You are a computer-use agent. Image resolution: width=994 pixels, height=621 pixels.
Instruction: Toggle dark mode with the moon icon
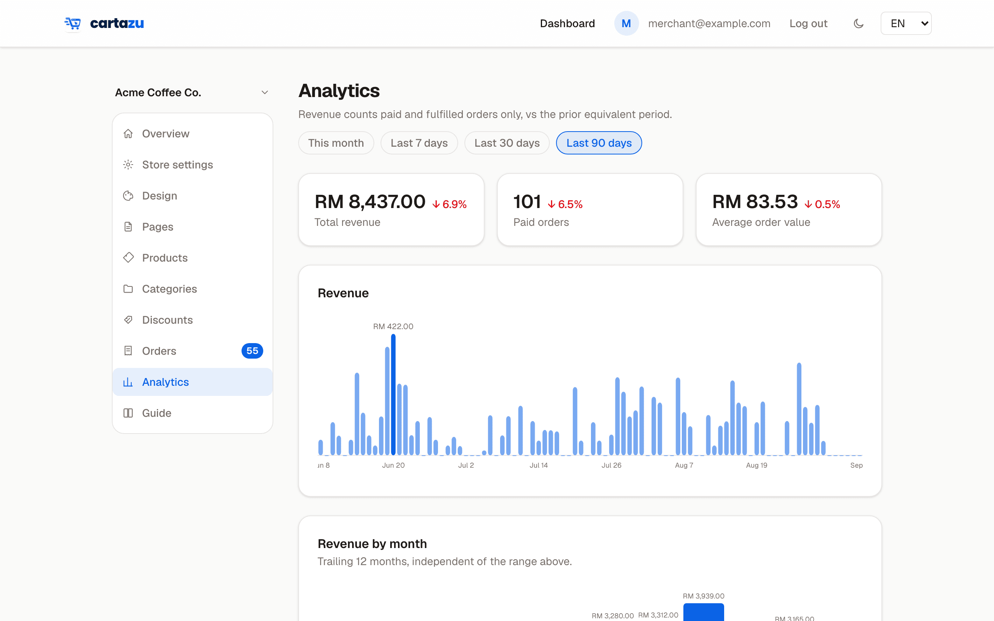(858, 23)
